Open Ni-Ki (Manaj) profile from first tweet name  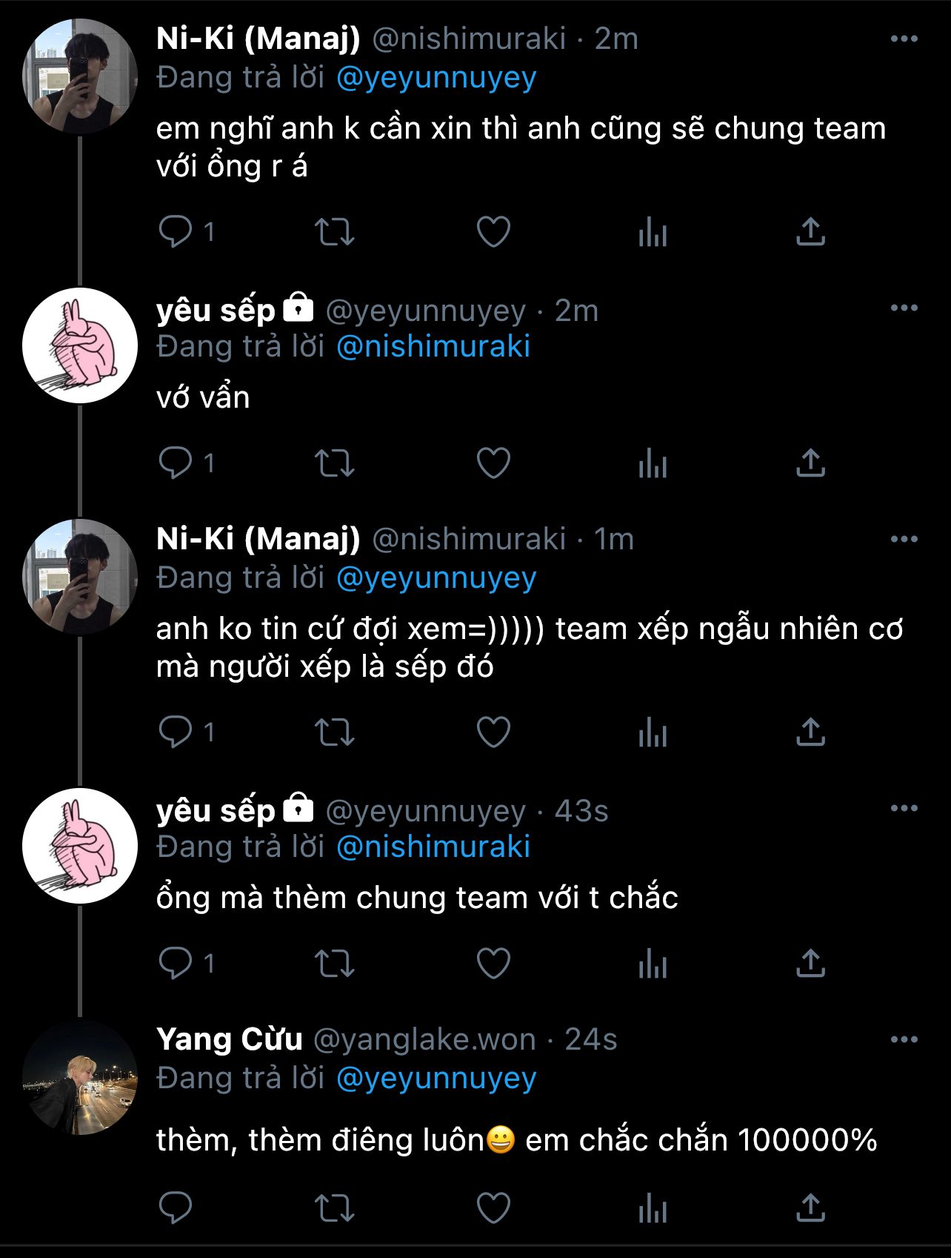[x=258, y=39]
